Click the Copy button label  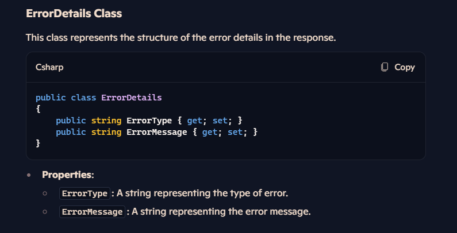coord(405,67)
